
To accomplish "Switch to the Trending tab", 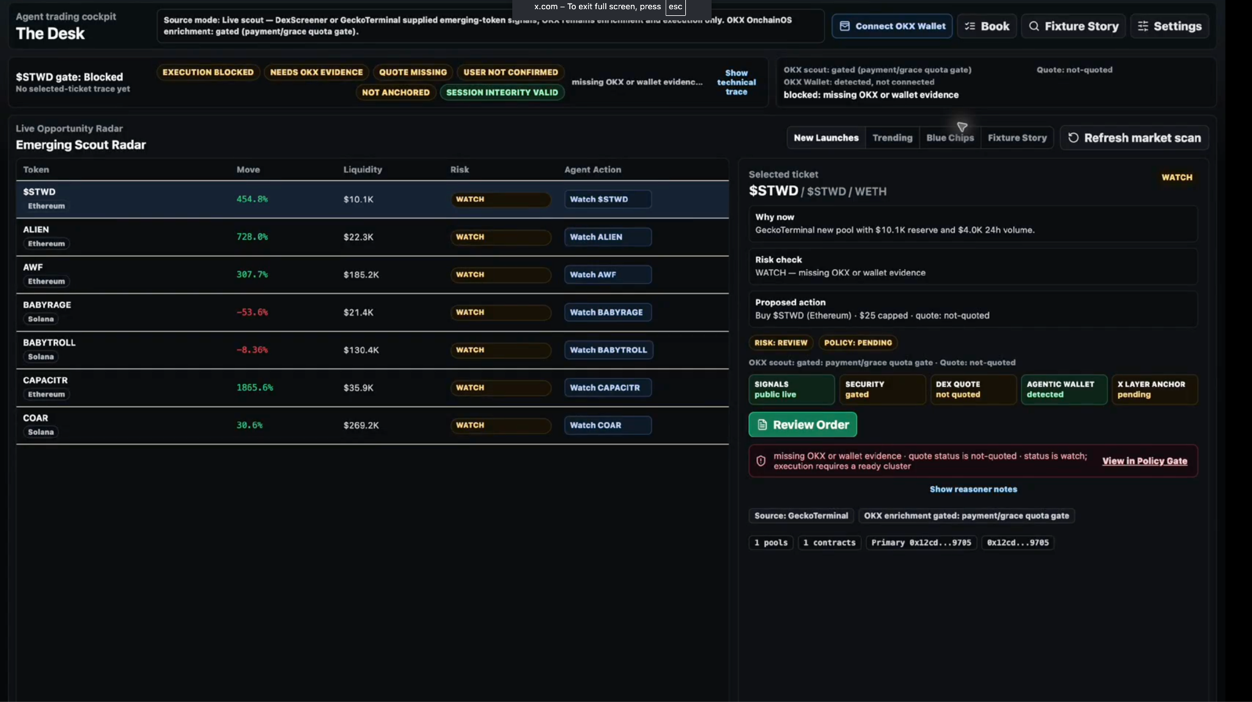I will [x=892, y=138].
